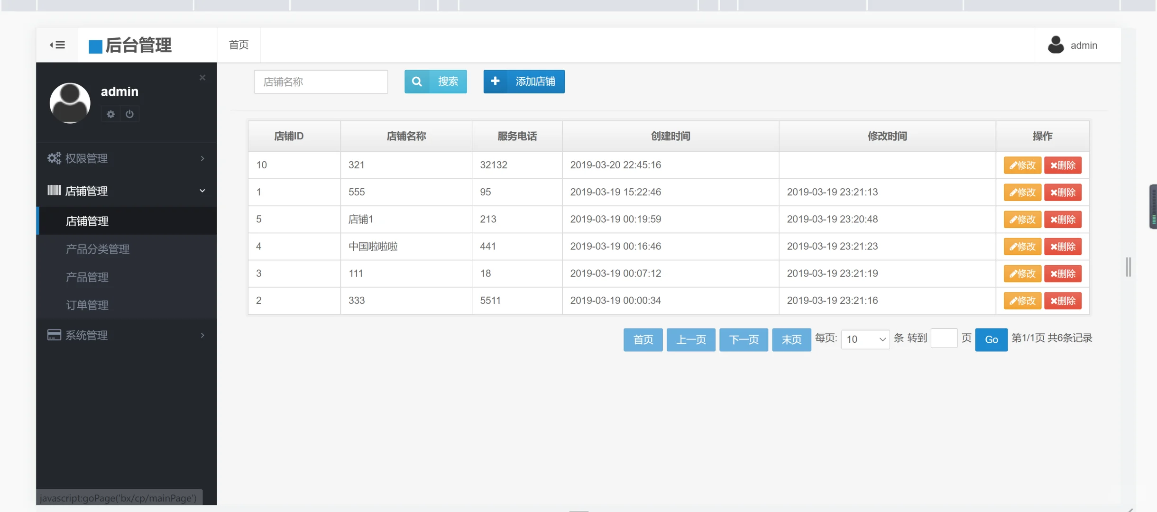
Task: Log out using the power icon in the sidebar
Action: (130, 114)
